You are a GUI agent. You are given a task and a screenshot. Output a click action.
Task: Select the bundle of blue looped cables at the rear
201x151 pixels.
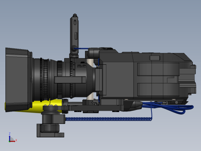click(167, 108)
